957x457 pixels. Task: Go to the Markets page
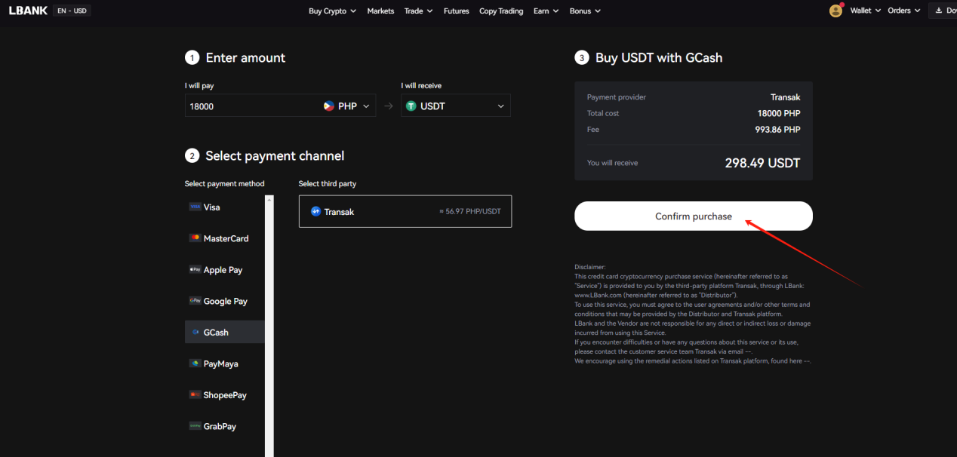pos(380,11)
